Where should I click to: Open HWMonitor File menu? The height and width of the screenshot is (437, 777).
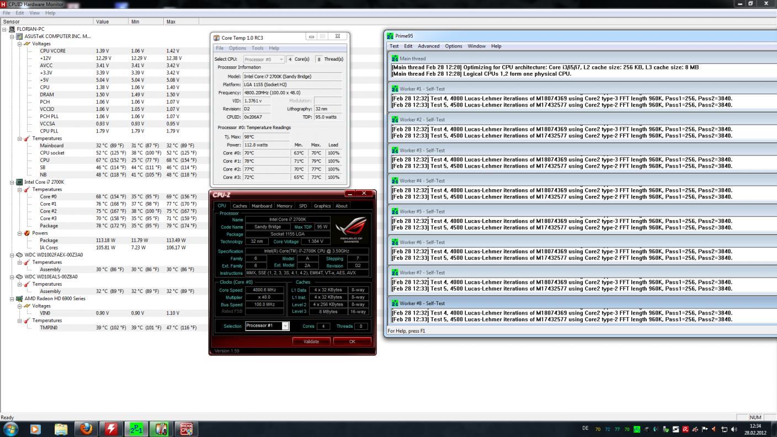coord(7,13)
